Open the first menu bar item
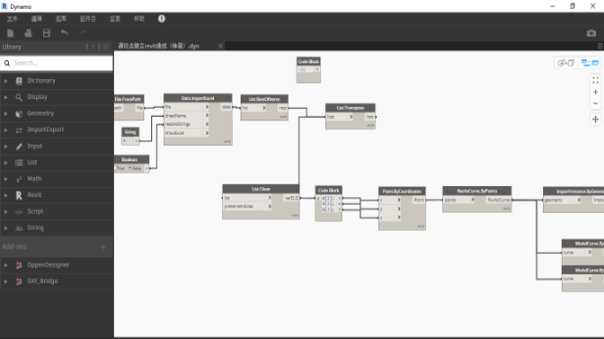This screenshot has width=604, height=339. point(13,19)
